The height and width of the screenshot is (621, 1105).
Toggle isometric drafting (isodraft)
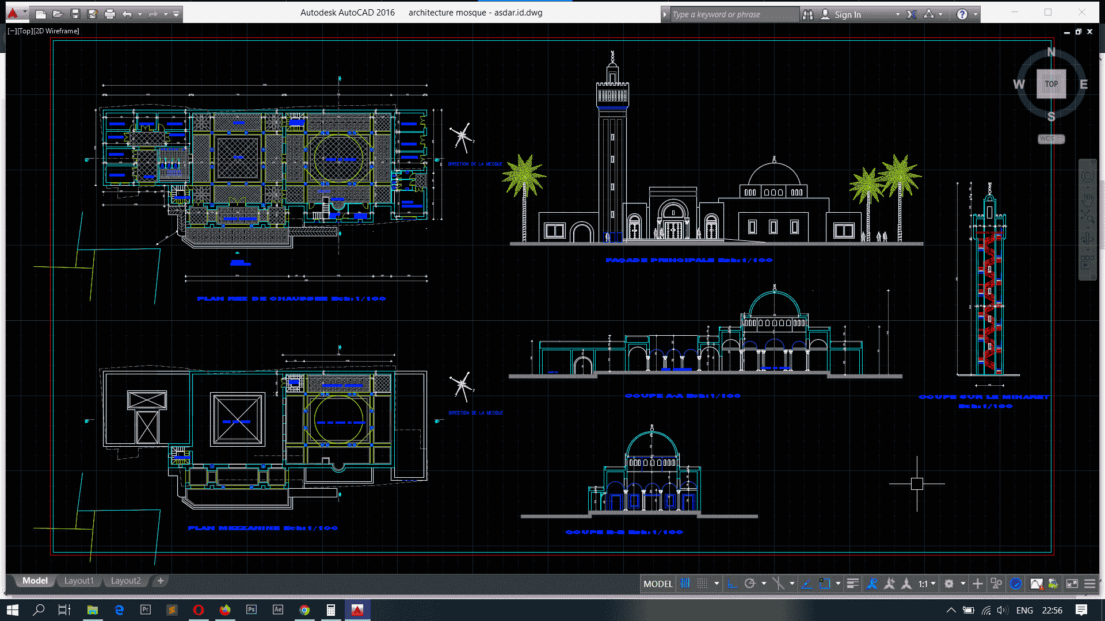[778, 584]
